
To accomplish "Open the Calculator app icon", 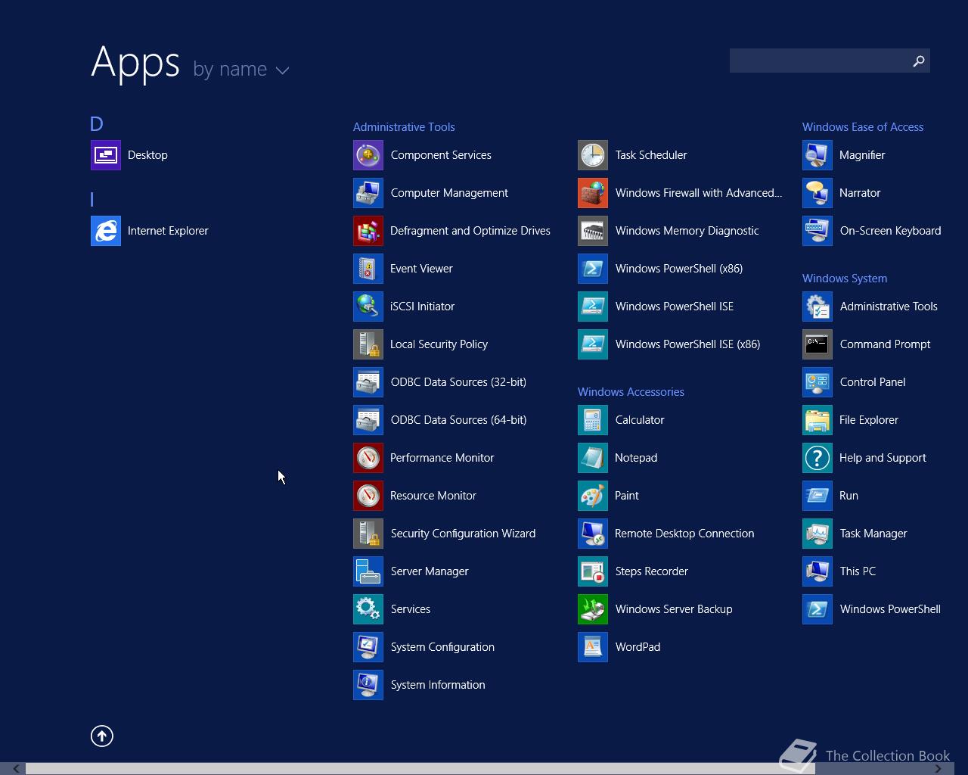I will tap(593, 420).
